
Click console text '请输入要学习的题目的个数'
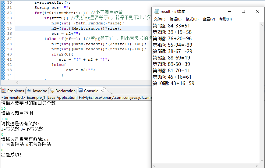(x=28, y=103)
